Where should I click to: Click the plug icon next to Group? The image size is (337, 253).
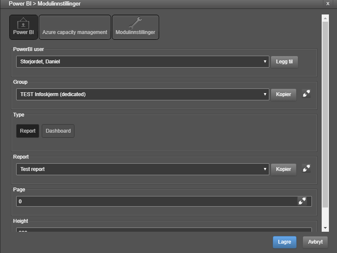(306, 94)
